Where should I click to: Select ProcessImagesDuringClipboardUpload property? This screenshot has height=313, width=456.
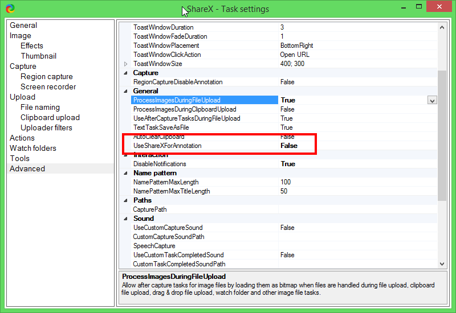pos(185,109)
